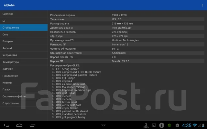Select the GL_OES_texture_npot entry
Image resolution: width=207 pixels, height=129 pixels.
coord(64,102)
